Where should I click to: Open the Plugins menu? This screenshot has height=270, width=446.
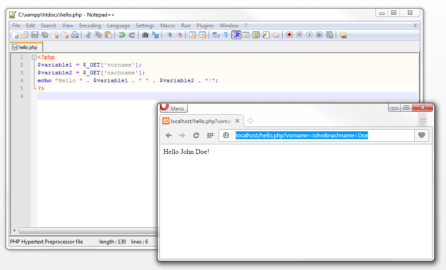coord(205,26)
